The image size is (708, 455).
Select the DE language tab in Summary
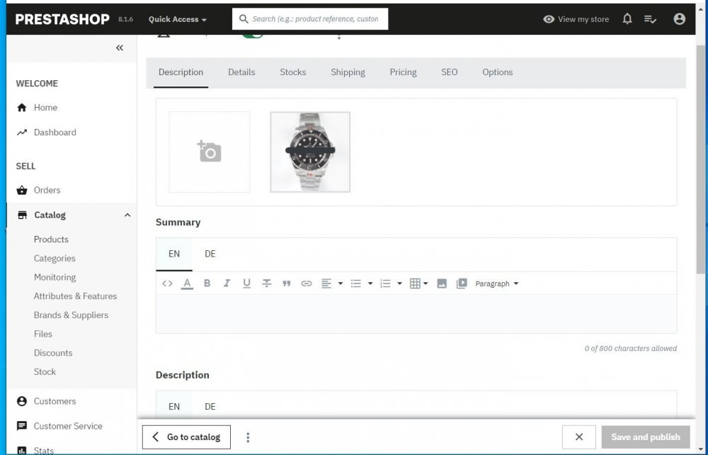coord(210,254)
